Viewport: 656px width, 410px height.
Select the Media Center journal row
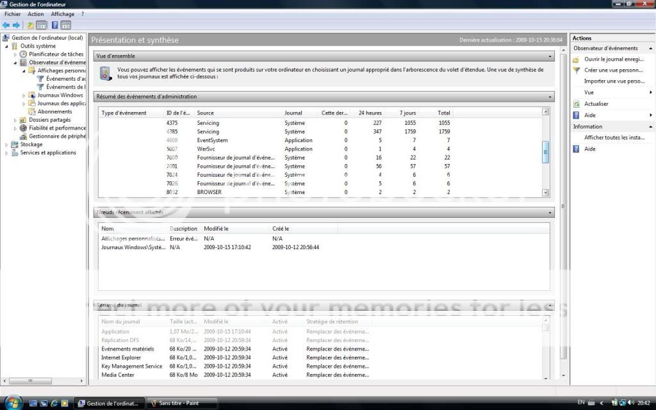[x=320, y=375]
